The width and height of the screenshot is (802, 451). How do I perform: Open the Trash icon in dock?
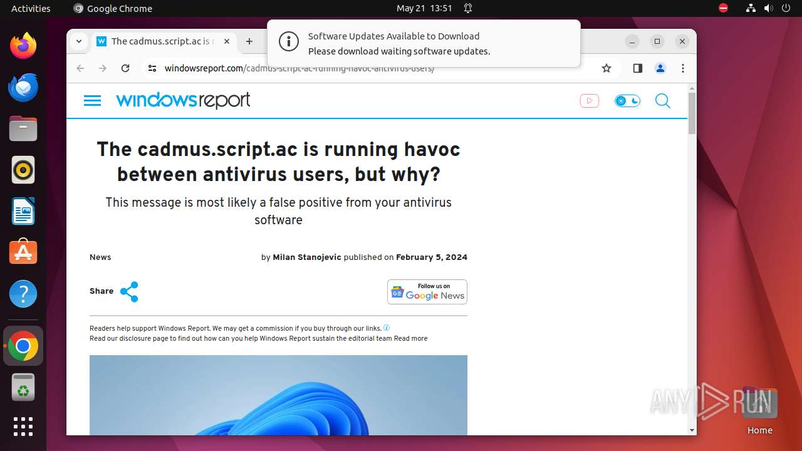click(x=23, y=387)
